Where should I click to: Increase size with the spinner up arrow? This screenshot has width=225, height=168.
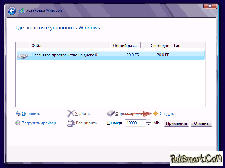coord(148,121)
